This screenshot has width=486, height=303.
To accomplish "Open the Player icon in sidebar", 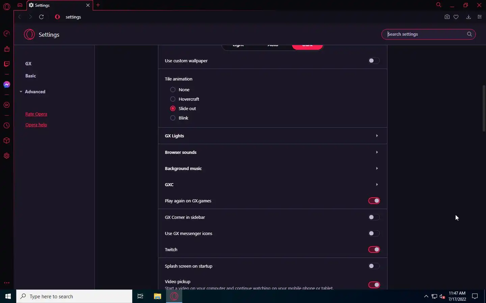I will click(6, 105).
